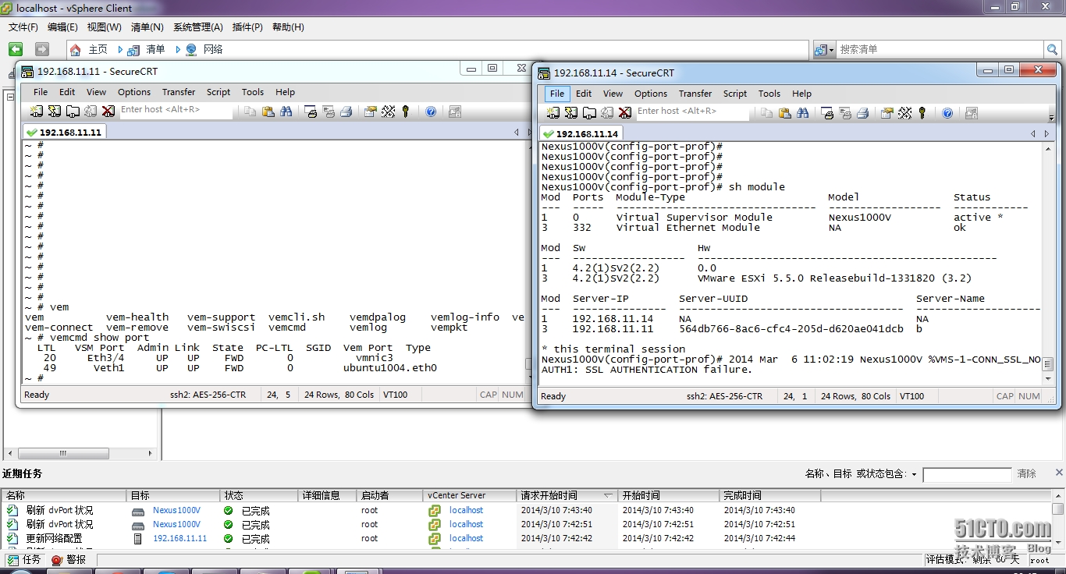Click Paste icon in 192.168.11.11 SecureCRT toolbar

[268, 112]
